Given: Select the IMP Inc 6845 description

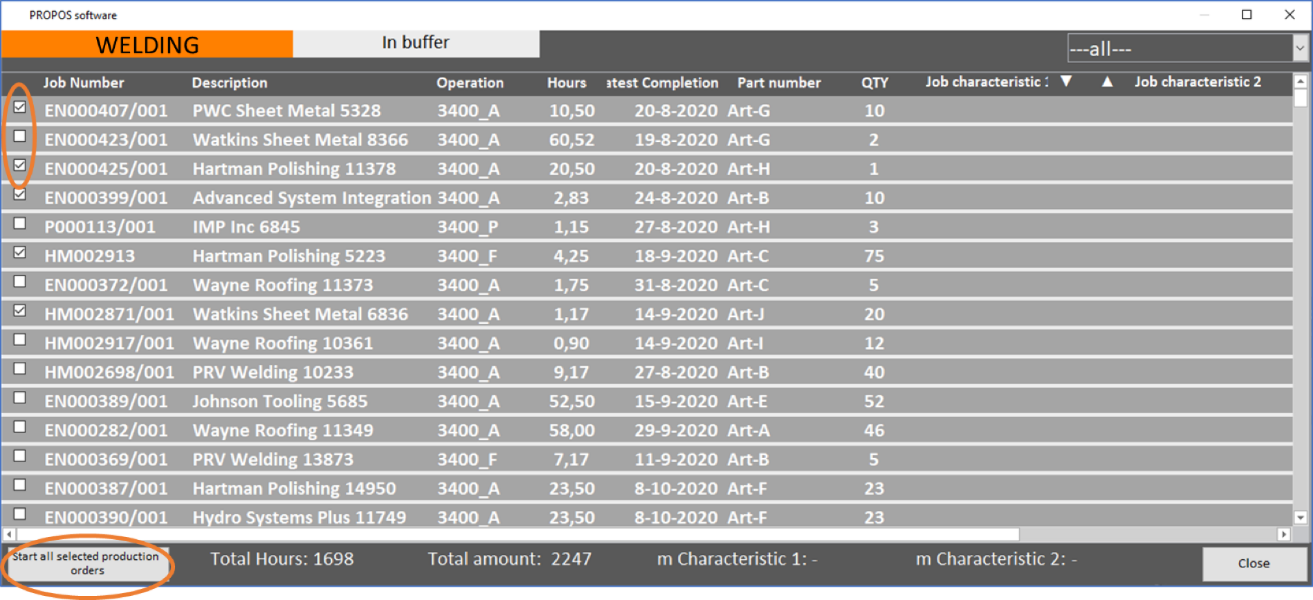Looking at the screenshot, I should pos(246,227).
